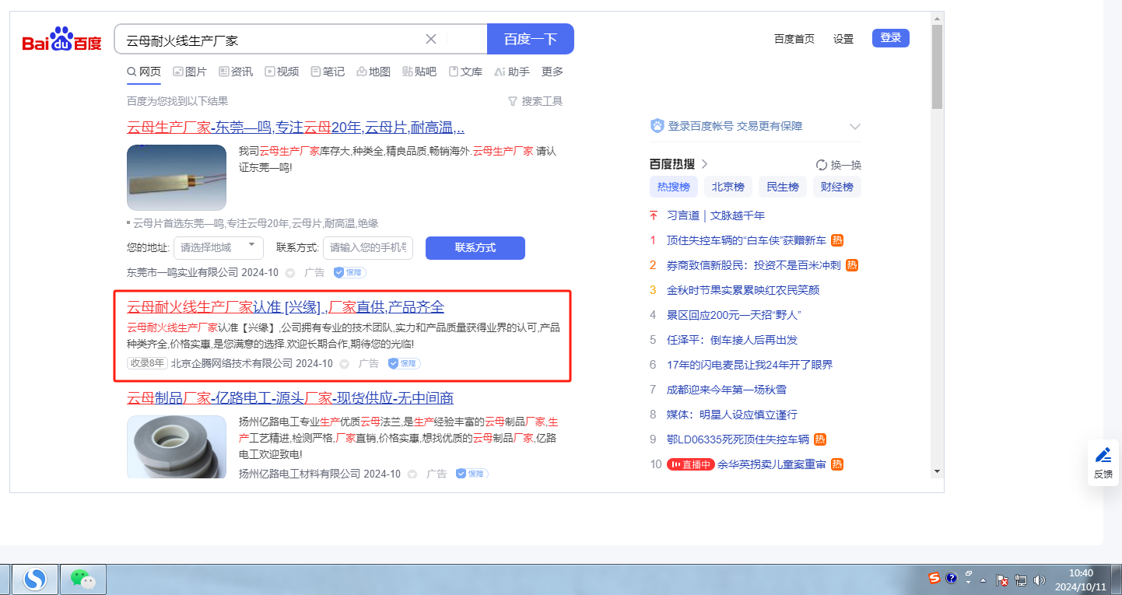Click the 百度一下 search button
The width and height of the screenshot is (1122, 595).
(531, 39)
